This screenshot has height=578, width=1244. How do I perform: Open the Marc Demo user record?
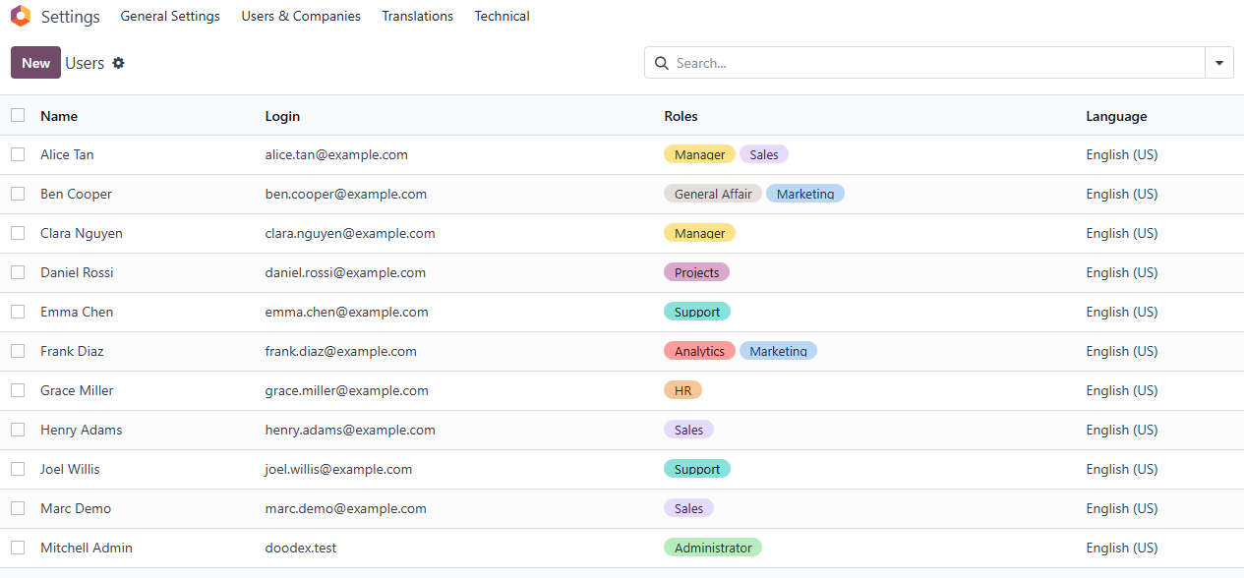[76, 508]
